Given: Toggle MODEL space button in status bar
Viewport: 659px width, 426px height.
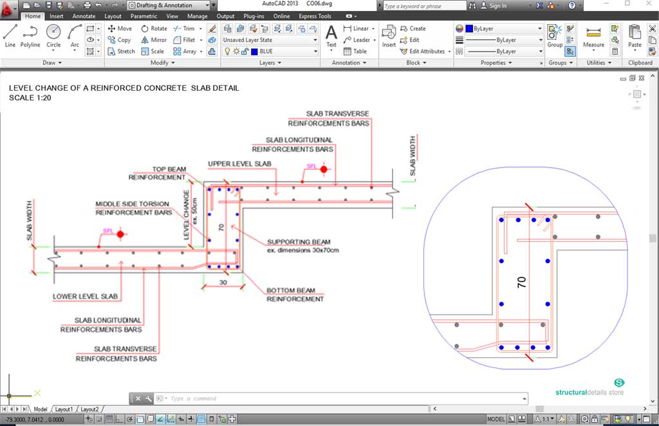Looking at the screenshot, I should point(496,420).
